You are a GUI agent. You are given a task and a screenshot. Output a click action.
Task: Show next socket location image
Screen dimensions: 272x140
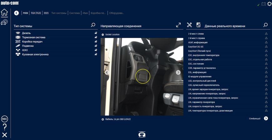tap(178, 73)
